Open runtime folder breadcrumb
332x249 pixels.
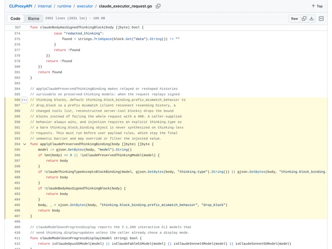tap(64, 6)
